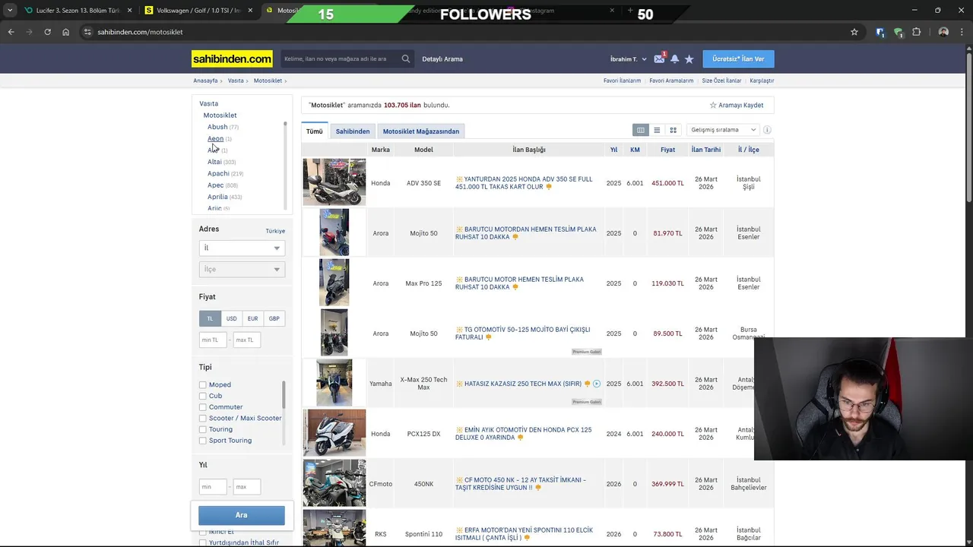Bookmark this page with star icon

click(x=854, y=32)
